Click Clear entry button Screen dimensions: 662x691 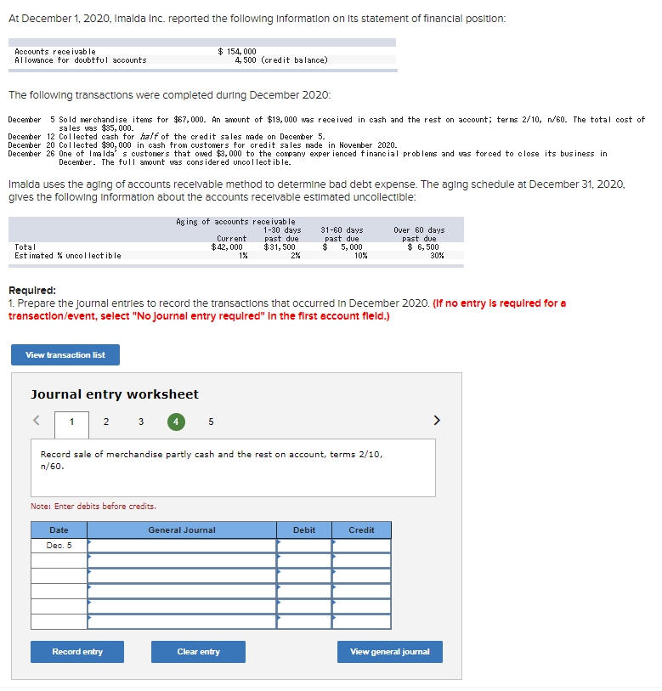(198, 652)
